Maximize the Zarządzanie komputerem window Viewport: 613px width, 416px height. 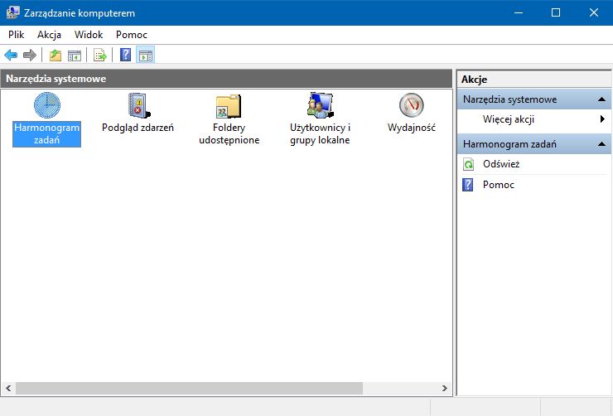coord(556,12)
